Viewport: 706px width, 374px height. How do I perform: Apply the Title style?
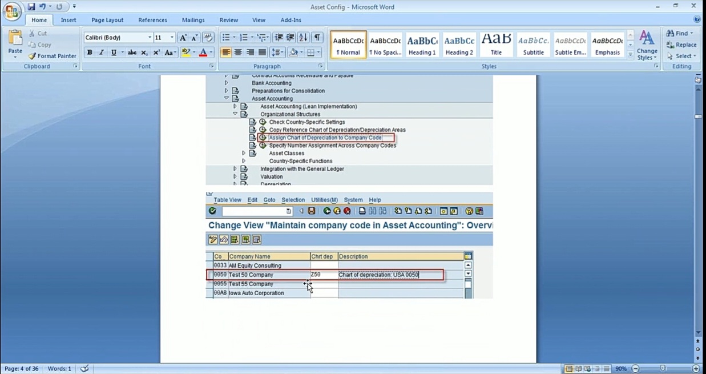pos(497,45)
